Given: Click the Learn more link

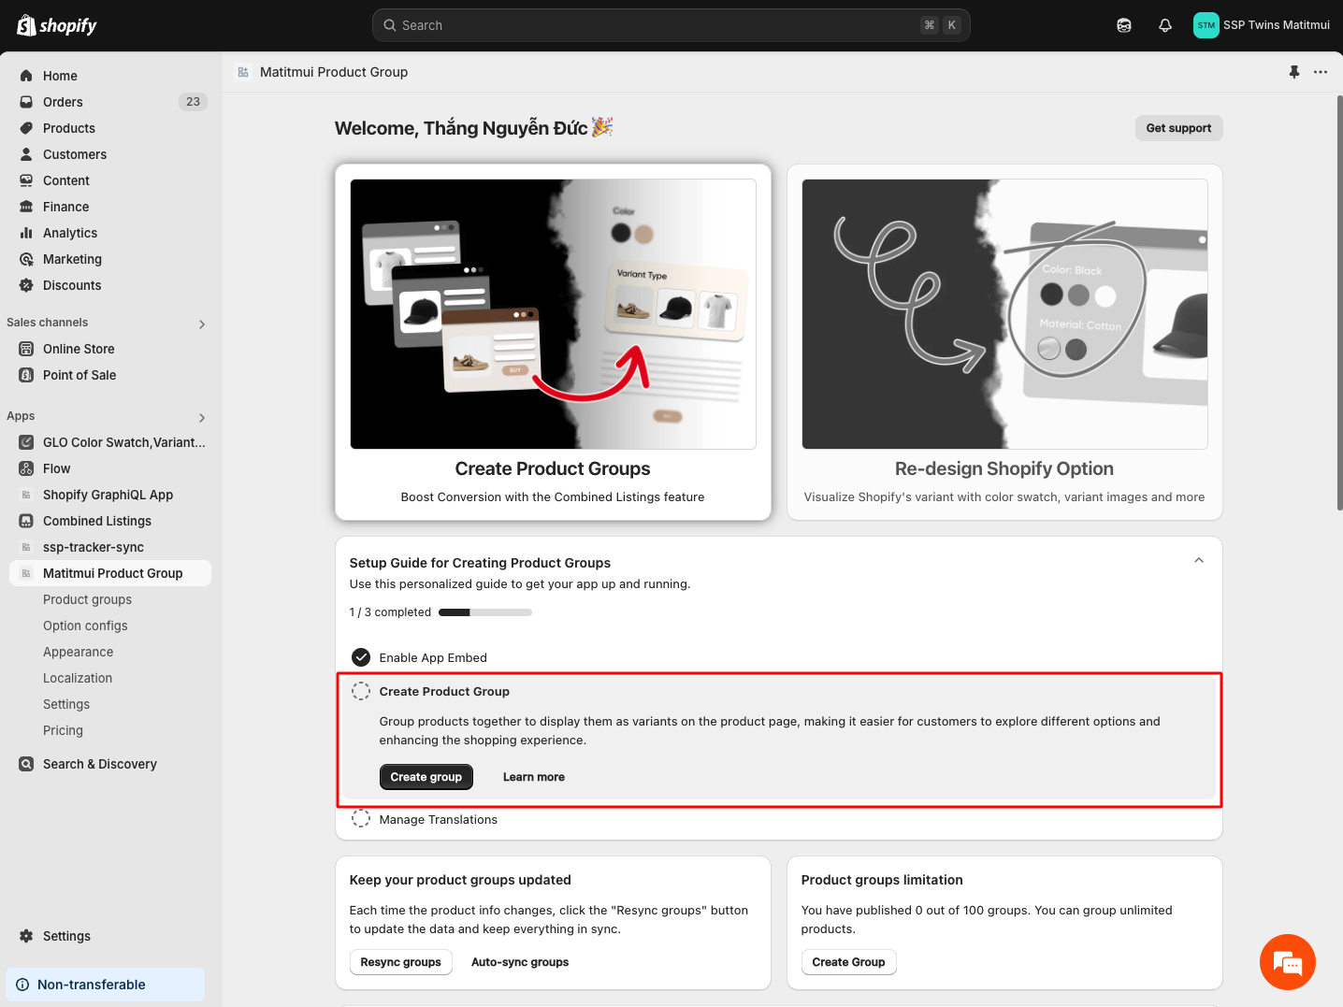Looking at the screenshot, I should (534, 777).
